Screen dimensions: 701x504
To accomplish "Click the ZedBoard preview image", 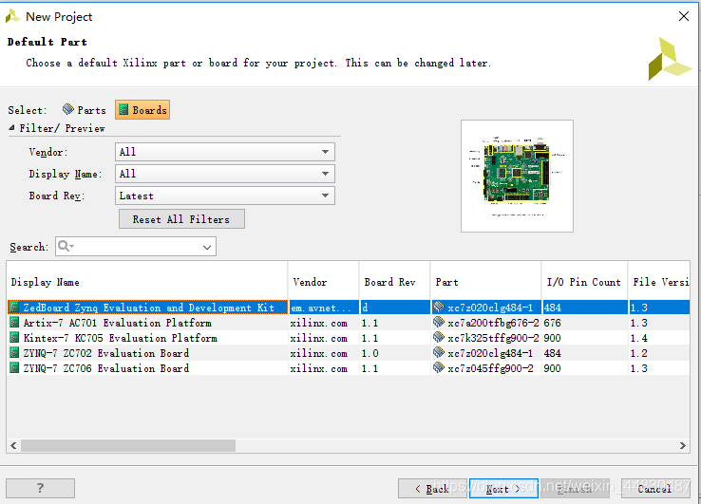I will click(518, 176).
